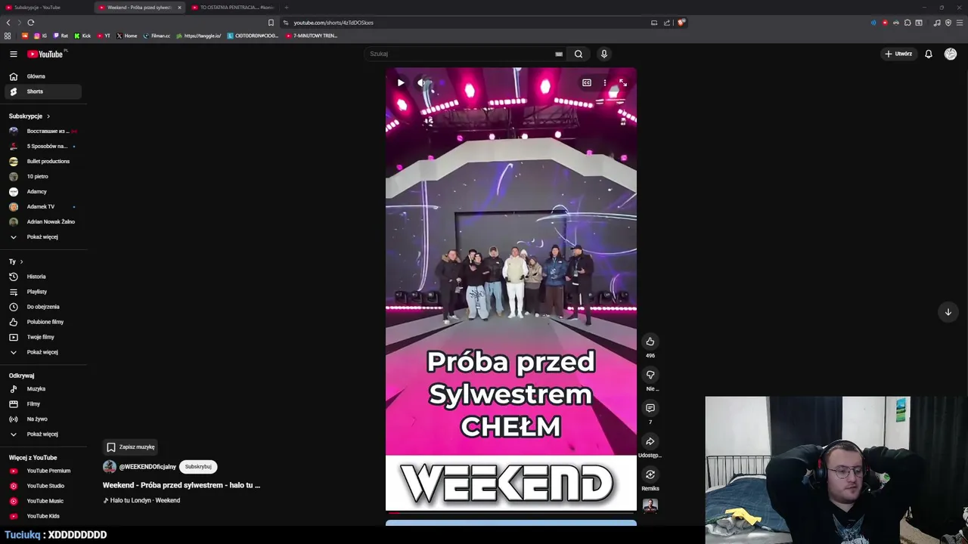Subscribe to WEEKENDOficjalny with Subskrybuj
968x544 pixels.
[198, 467]
